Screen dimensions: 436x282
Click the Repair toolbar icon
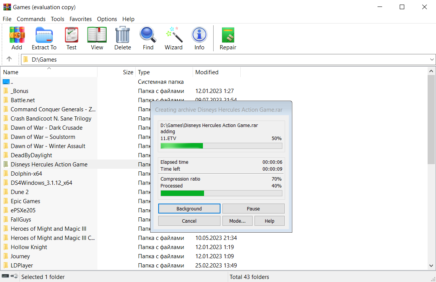pyautogui.click(x=228, y=35)
